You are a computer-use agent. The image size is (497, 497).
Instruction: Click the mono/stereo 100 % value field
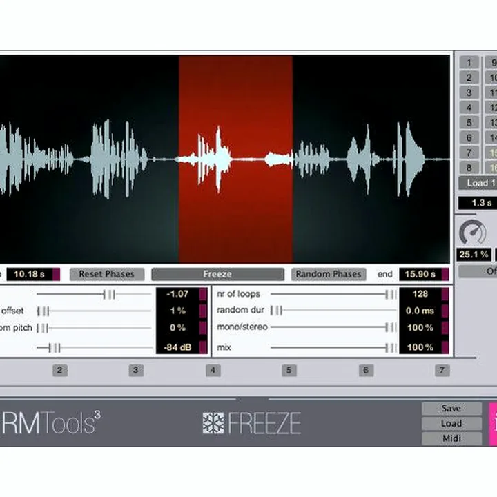420,327
